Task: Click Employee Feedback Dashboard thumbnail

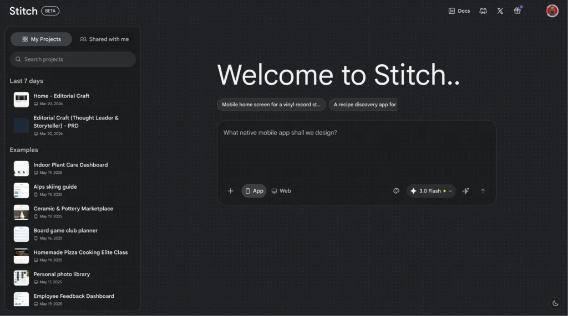Action: pyautogui.click(x=22, y=299)
